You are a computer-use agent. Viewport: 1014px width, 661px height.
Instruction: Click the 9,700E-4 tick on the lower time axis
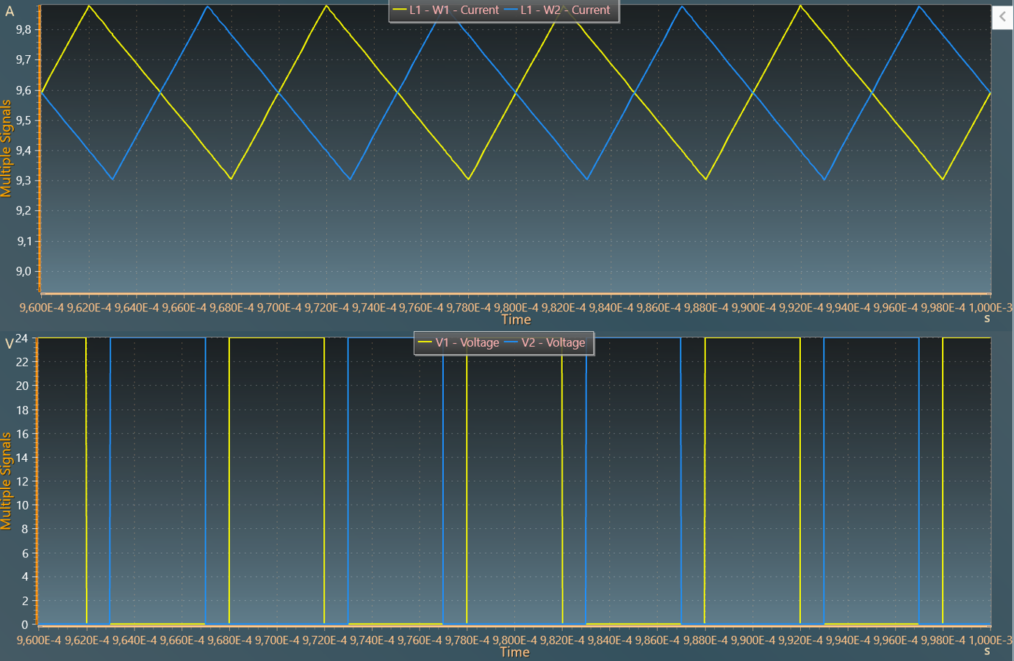(277, 640)
